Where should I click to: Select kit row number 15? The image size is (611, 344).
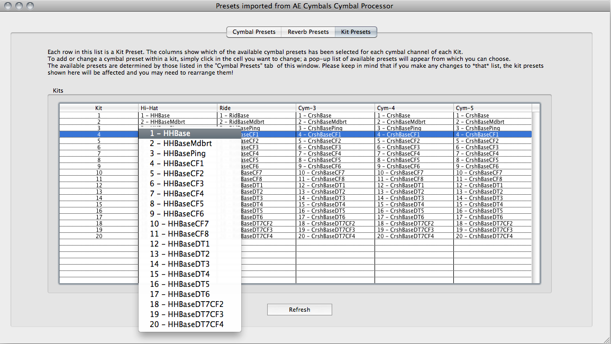(x=99, y=204)
